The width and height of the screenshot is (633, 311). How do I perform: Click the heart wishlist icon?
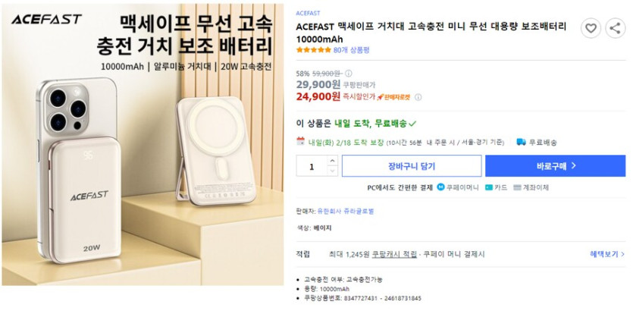(x=591, y=29)
